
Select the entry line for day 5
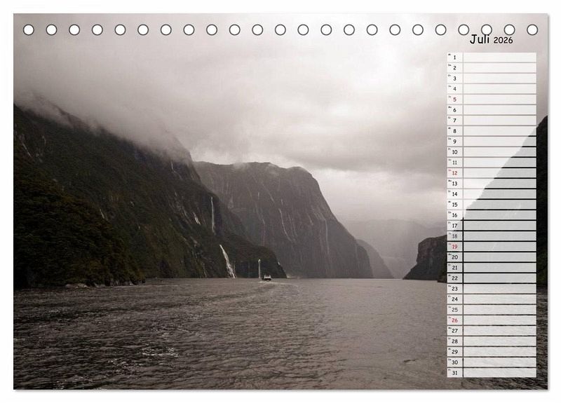point(499,100)
